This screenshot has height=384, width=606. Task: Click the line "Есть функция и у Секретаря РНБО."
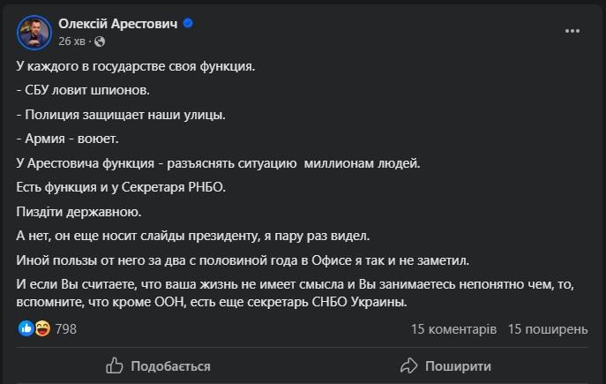click(122, 187)
